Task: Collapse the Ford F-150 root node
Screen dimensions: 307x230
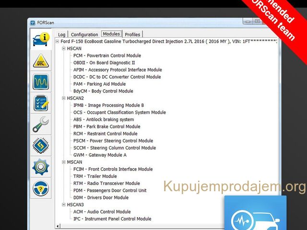Action: point(58,41)
